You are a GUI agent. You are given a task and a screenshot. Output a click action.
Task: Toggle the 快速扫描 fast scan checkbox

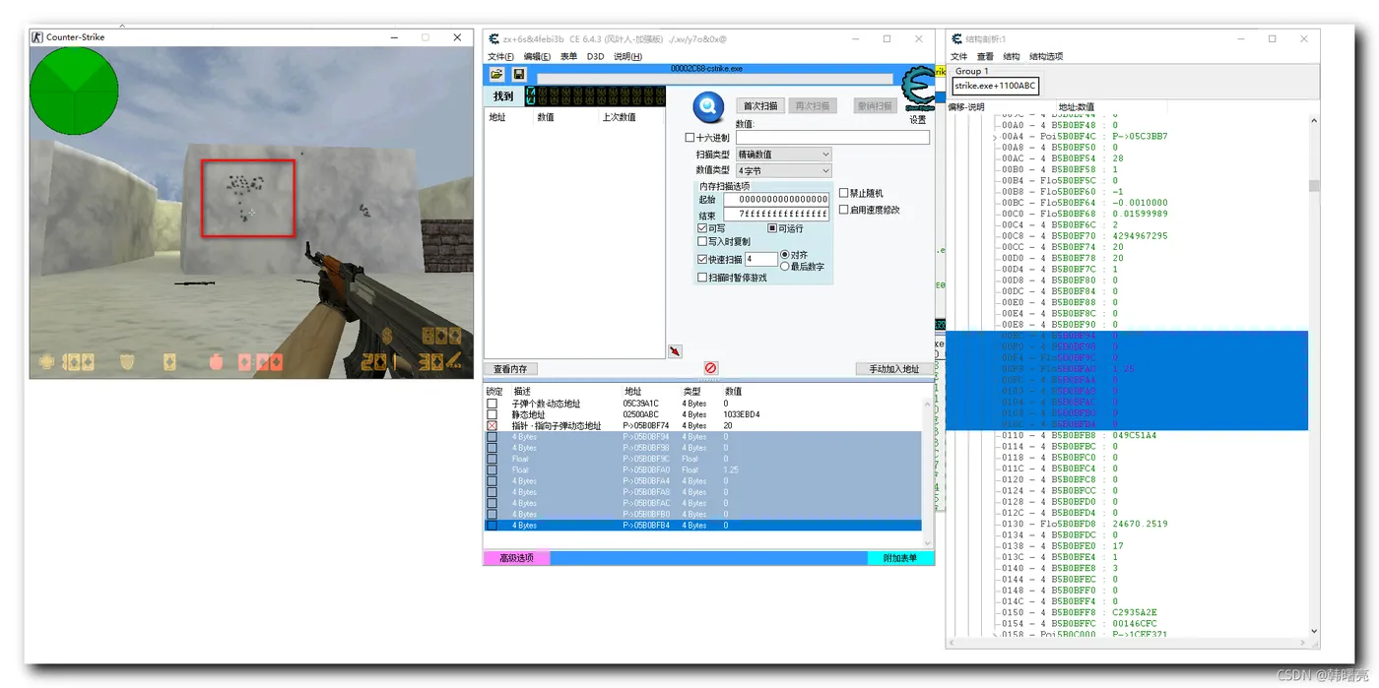tap(702, 260)
